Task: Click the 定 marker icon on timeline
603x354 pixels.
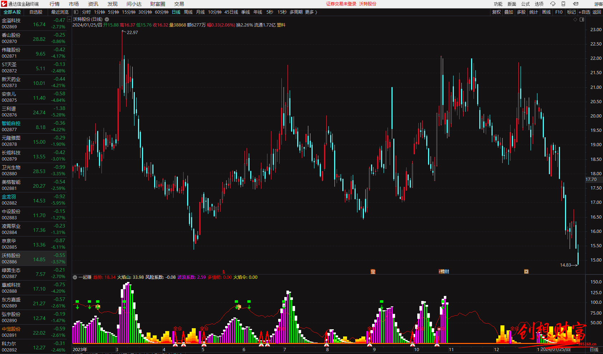Action: [x=373, y=272]
